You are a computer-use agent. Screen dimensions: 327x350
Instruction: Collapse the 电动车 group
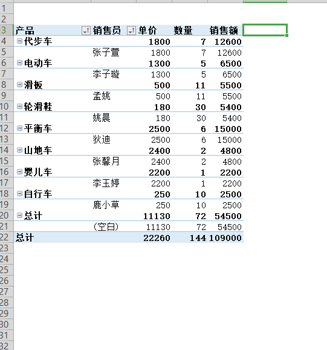coord(19,63)
